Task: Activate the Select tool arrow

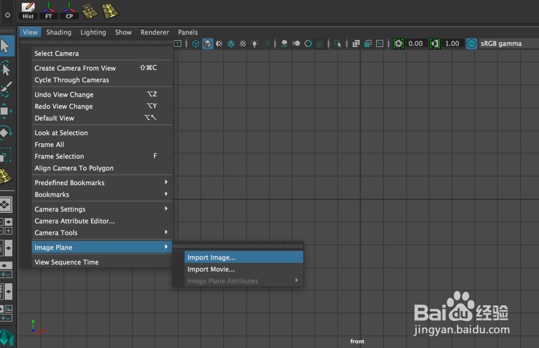Action: [x=6, y=46]
